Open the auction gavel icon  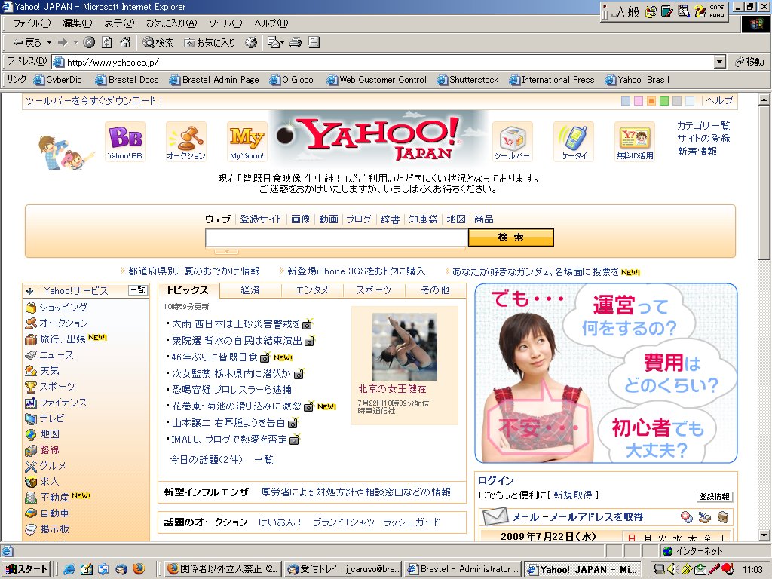(x=186, y=142)
